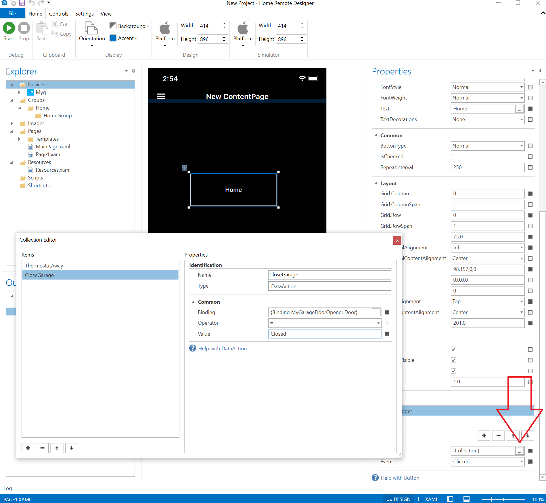Expand the Images folder node
The width and height of the screenshot is (546, 503).
coord(12,123)
